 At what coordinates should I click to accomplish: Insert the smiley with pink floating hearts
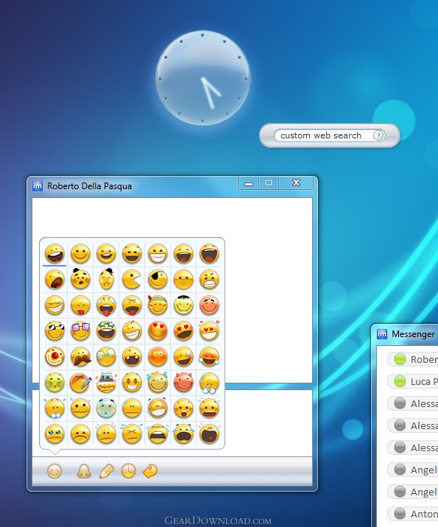209,330
